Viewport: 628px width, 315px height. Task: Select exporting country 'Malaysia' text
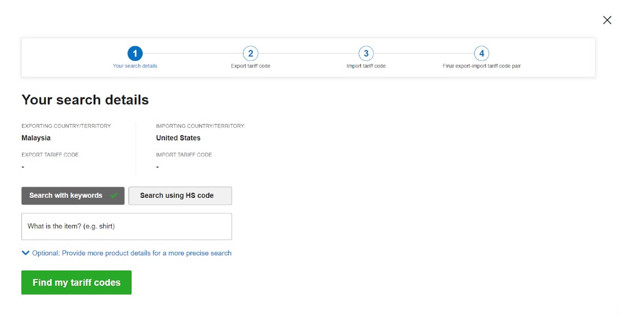(x=36, y=138)
